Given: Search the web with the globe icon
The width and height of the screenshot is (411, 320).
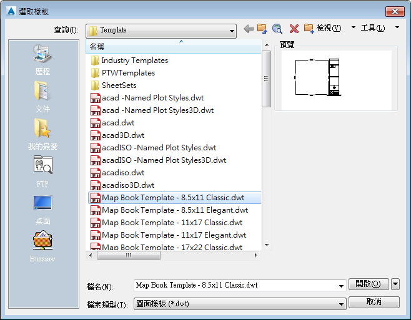Looking at the screenshot, I should coord(277,29).
